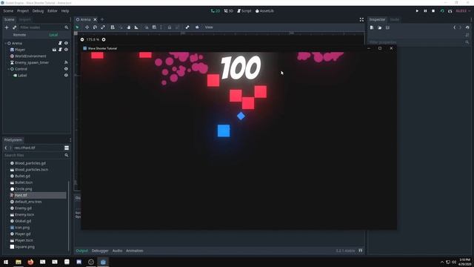474x267 pixels.
Task: Switch to the 2D workspace
Action: (x=216, y=11)
